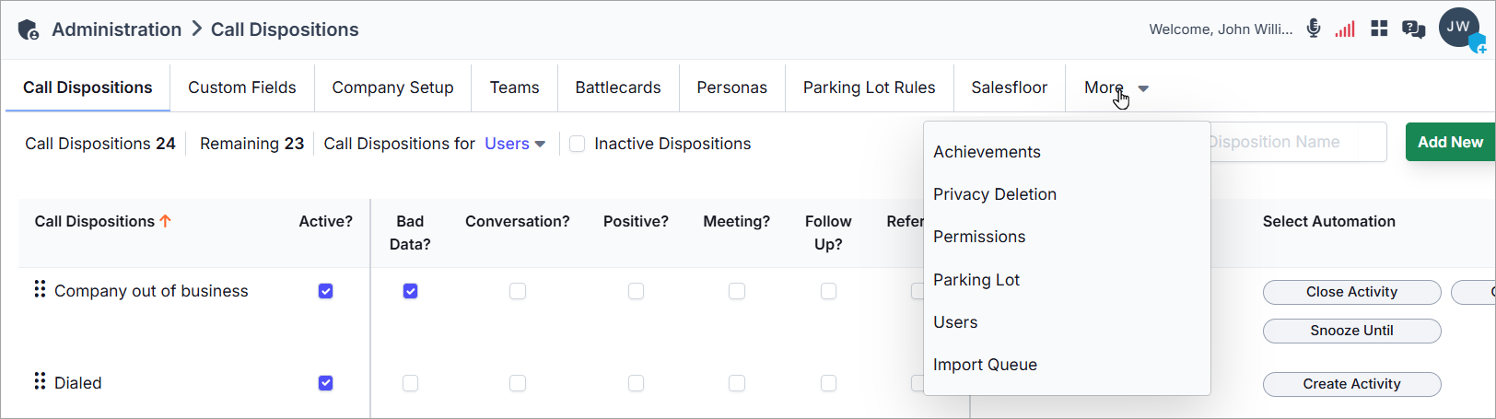Sort by Call Dispositions arrow icon
Image resolution: width=1496 pixels, height=419 pixels.
click(x=166, y=221)
